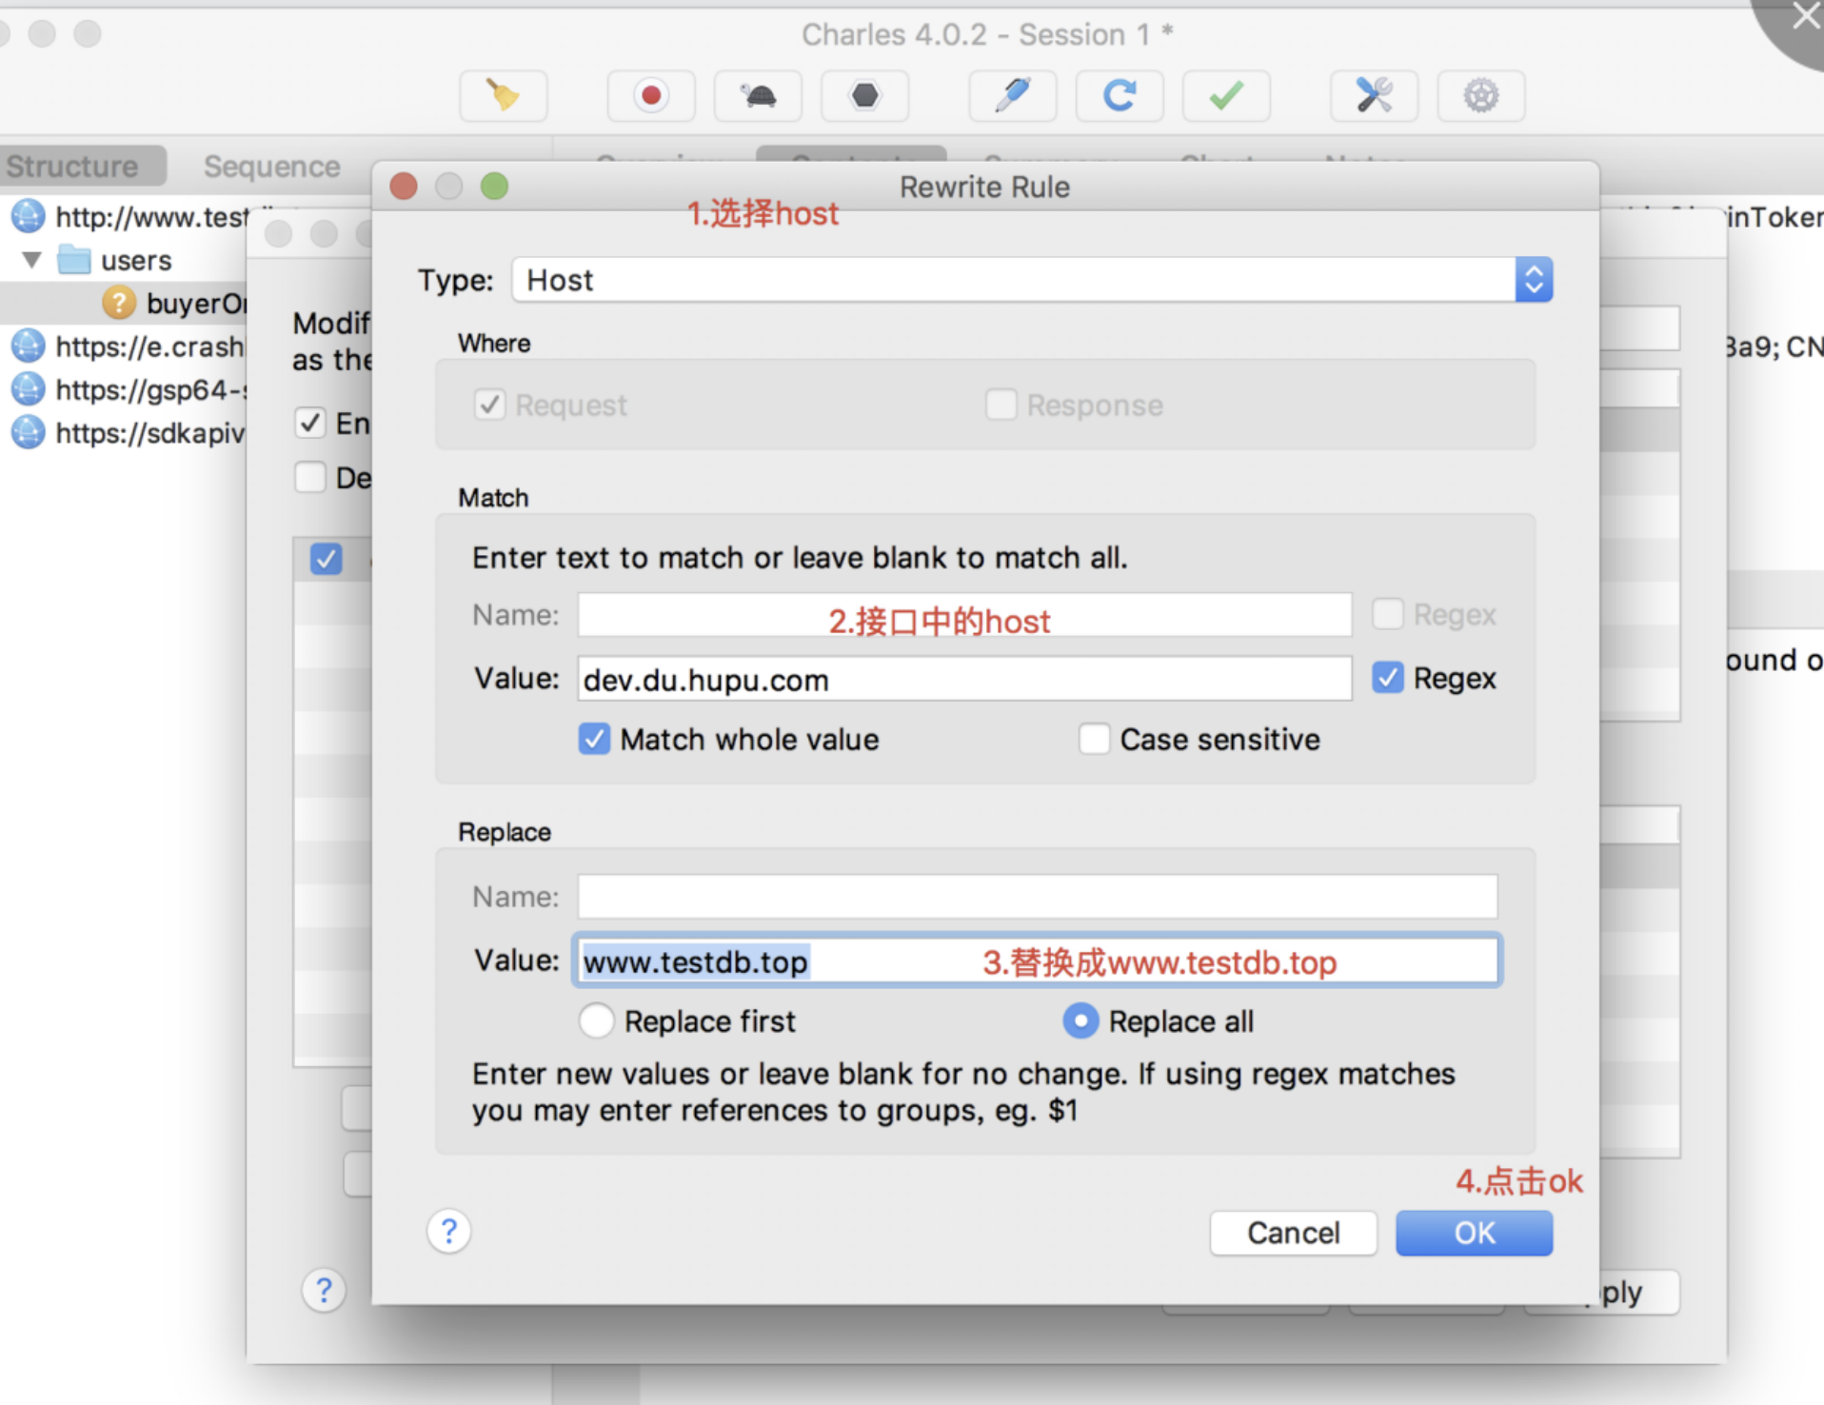The width and height of the screenshot is (1824, 1405).
Task: Select the buyerOr request question icon
Action: pos(119,303)
